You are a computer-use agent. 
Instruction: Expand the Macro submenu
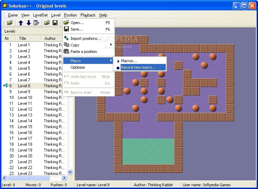click(88, 61)
